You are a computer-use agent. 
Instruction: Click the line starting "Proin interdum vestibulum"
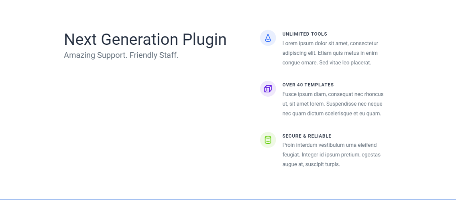click(x=330, y=145)
